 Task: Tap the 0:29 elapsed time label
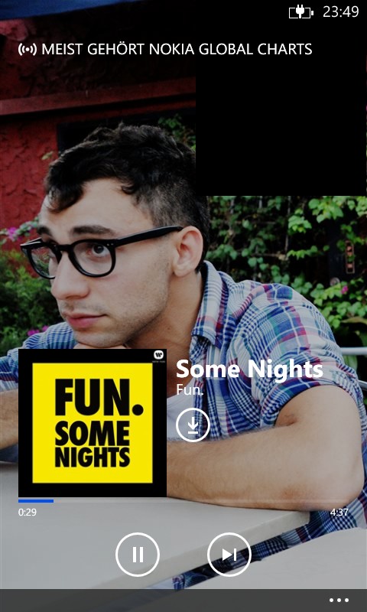point(28,512)
